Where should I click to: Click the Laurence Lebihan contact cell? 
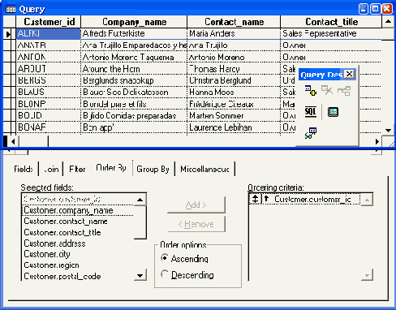[x=234, y=127]
